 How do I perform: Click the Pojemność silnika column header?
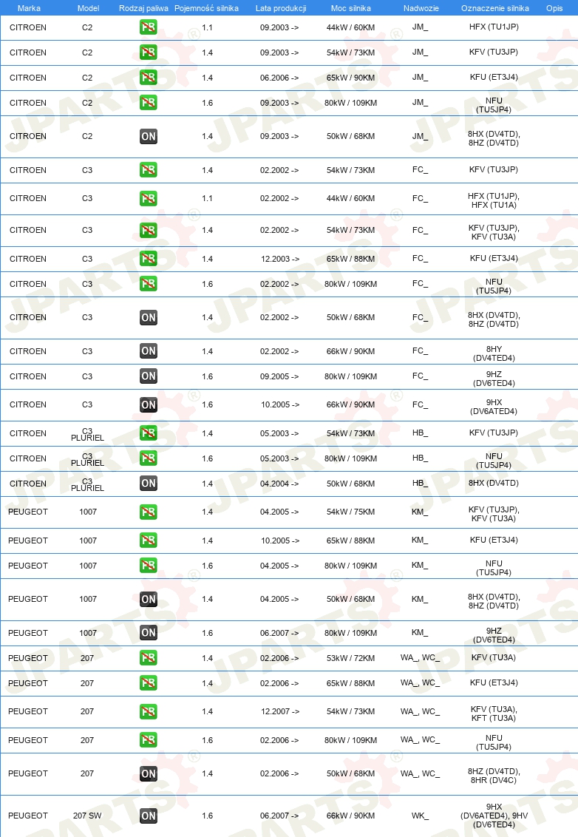[206, 8]
